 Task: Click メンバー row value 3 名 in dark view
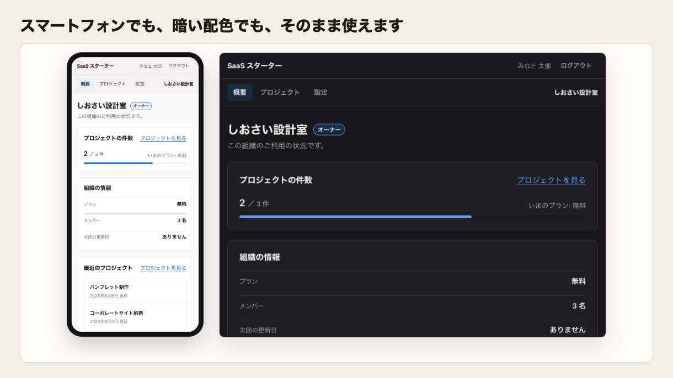click(579, 306)
